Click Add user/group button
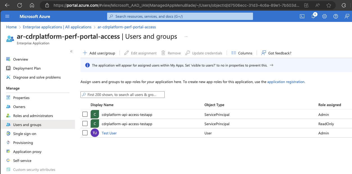The height and width of the screenshot is (174, 352). pyautogui.click(x=99, y=53)
